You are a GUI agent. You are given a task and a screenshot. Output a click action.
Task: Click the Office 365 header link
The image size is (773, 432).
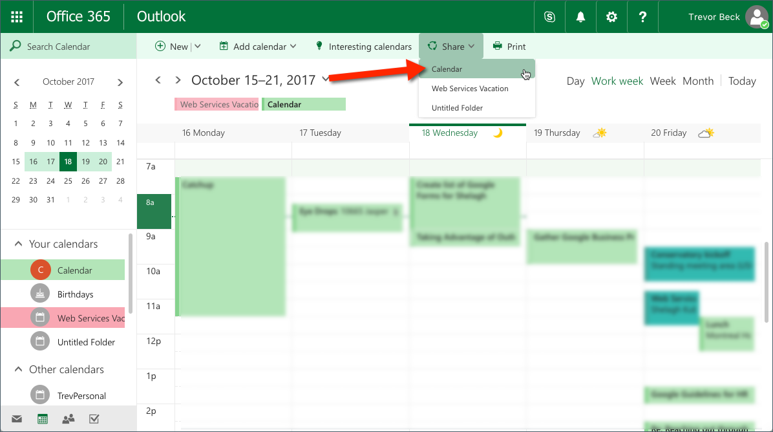78,17
